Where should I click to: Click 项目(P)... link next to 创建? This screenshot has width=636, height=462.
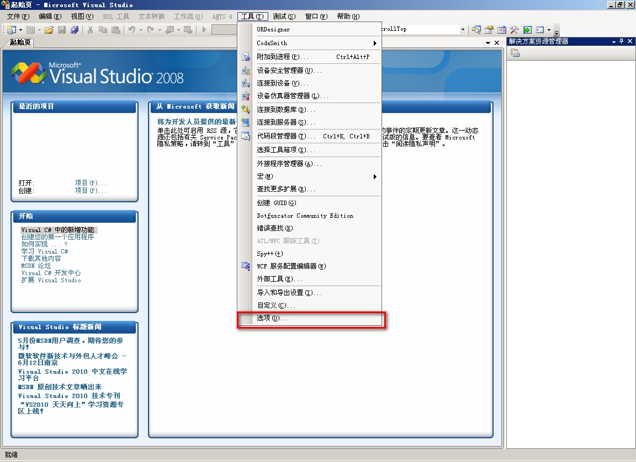pyautogui.click(x=91, y=191)
